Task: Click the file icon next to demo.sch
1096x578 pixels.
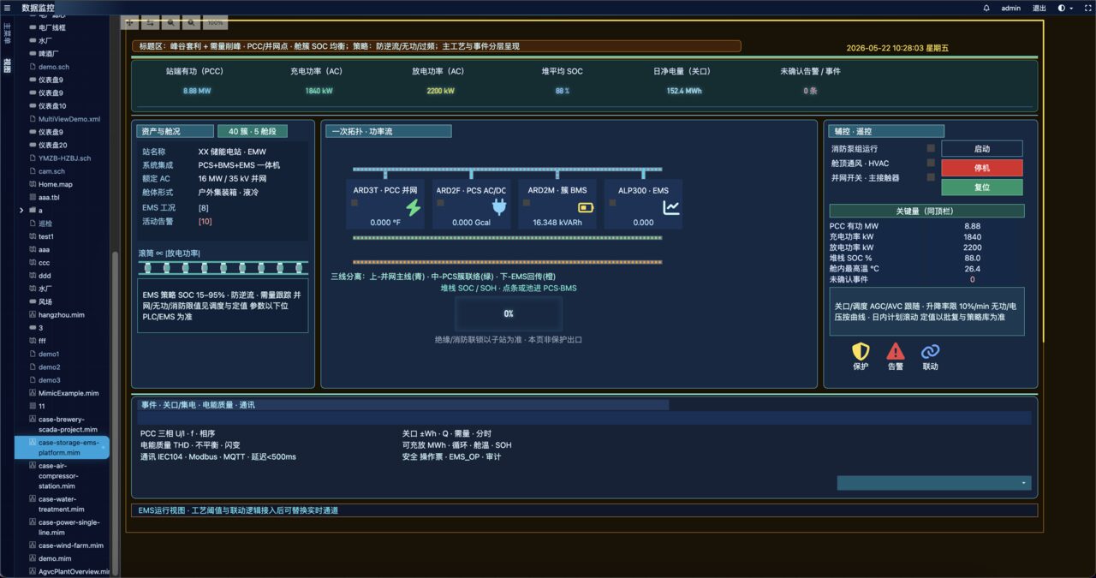Action: pyautogui.click(x=33, y=67)
